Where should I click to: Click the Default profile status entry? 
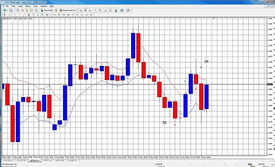[x=159, y=164]
